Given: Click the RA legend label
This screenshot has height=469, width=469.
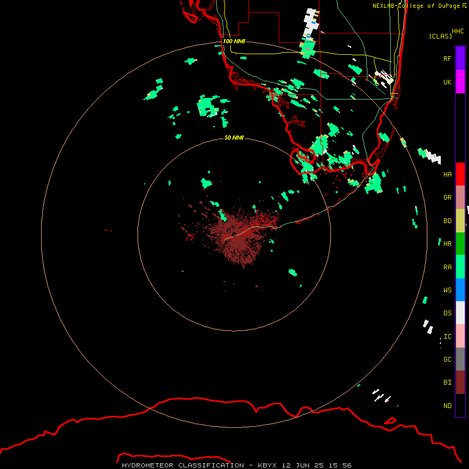Looking at the screenshot, I should 447,267.
